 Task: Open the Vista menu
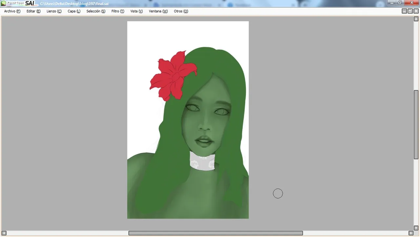136,11
